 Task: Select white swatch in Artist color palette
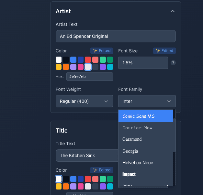tap(59, 60)
